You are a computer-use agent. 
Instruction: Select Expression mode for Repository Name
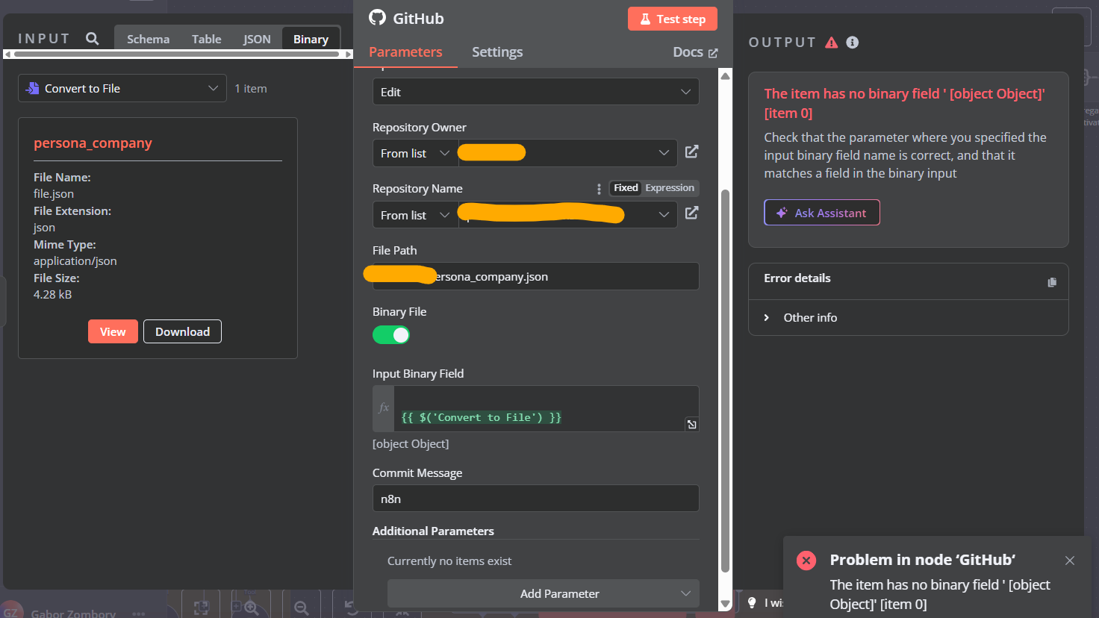pyautogui.click(x=670, y=188)
